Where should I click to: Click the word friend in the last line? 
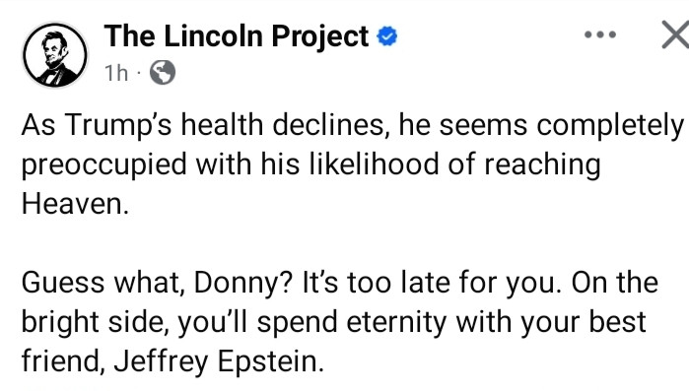[63, 361]
